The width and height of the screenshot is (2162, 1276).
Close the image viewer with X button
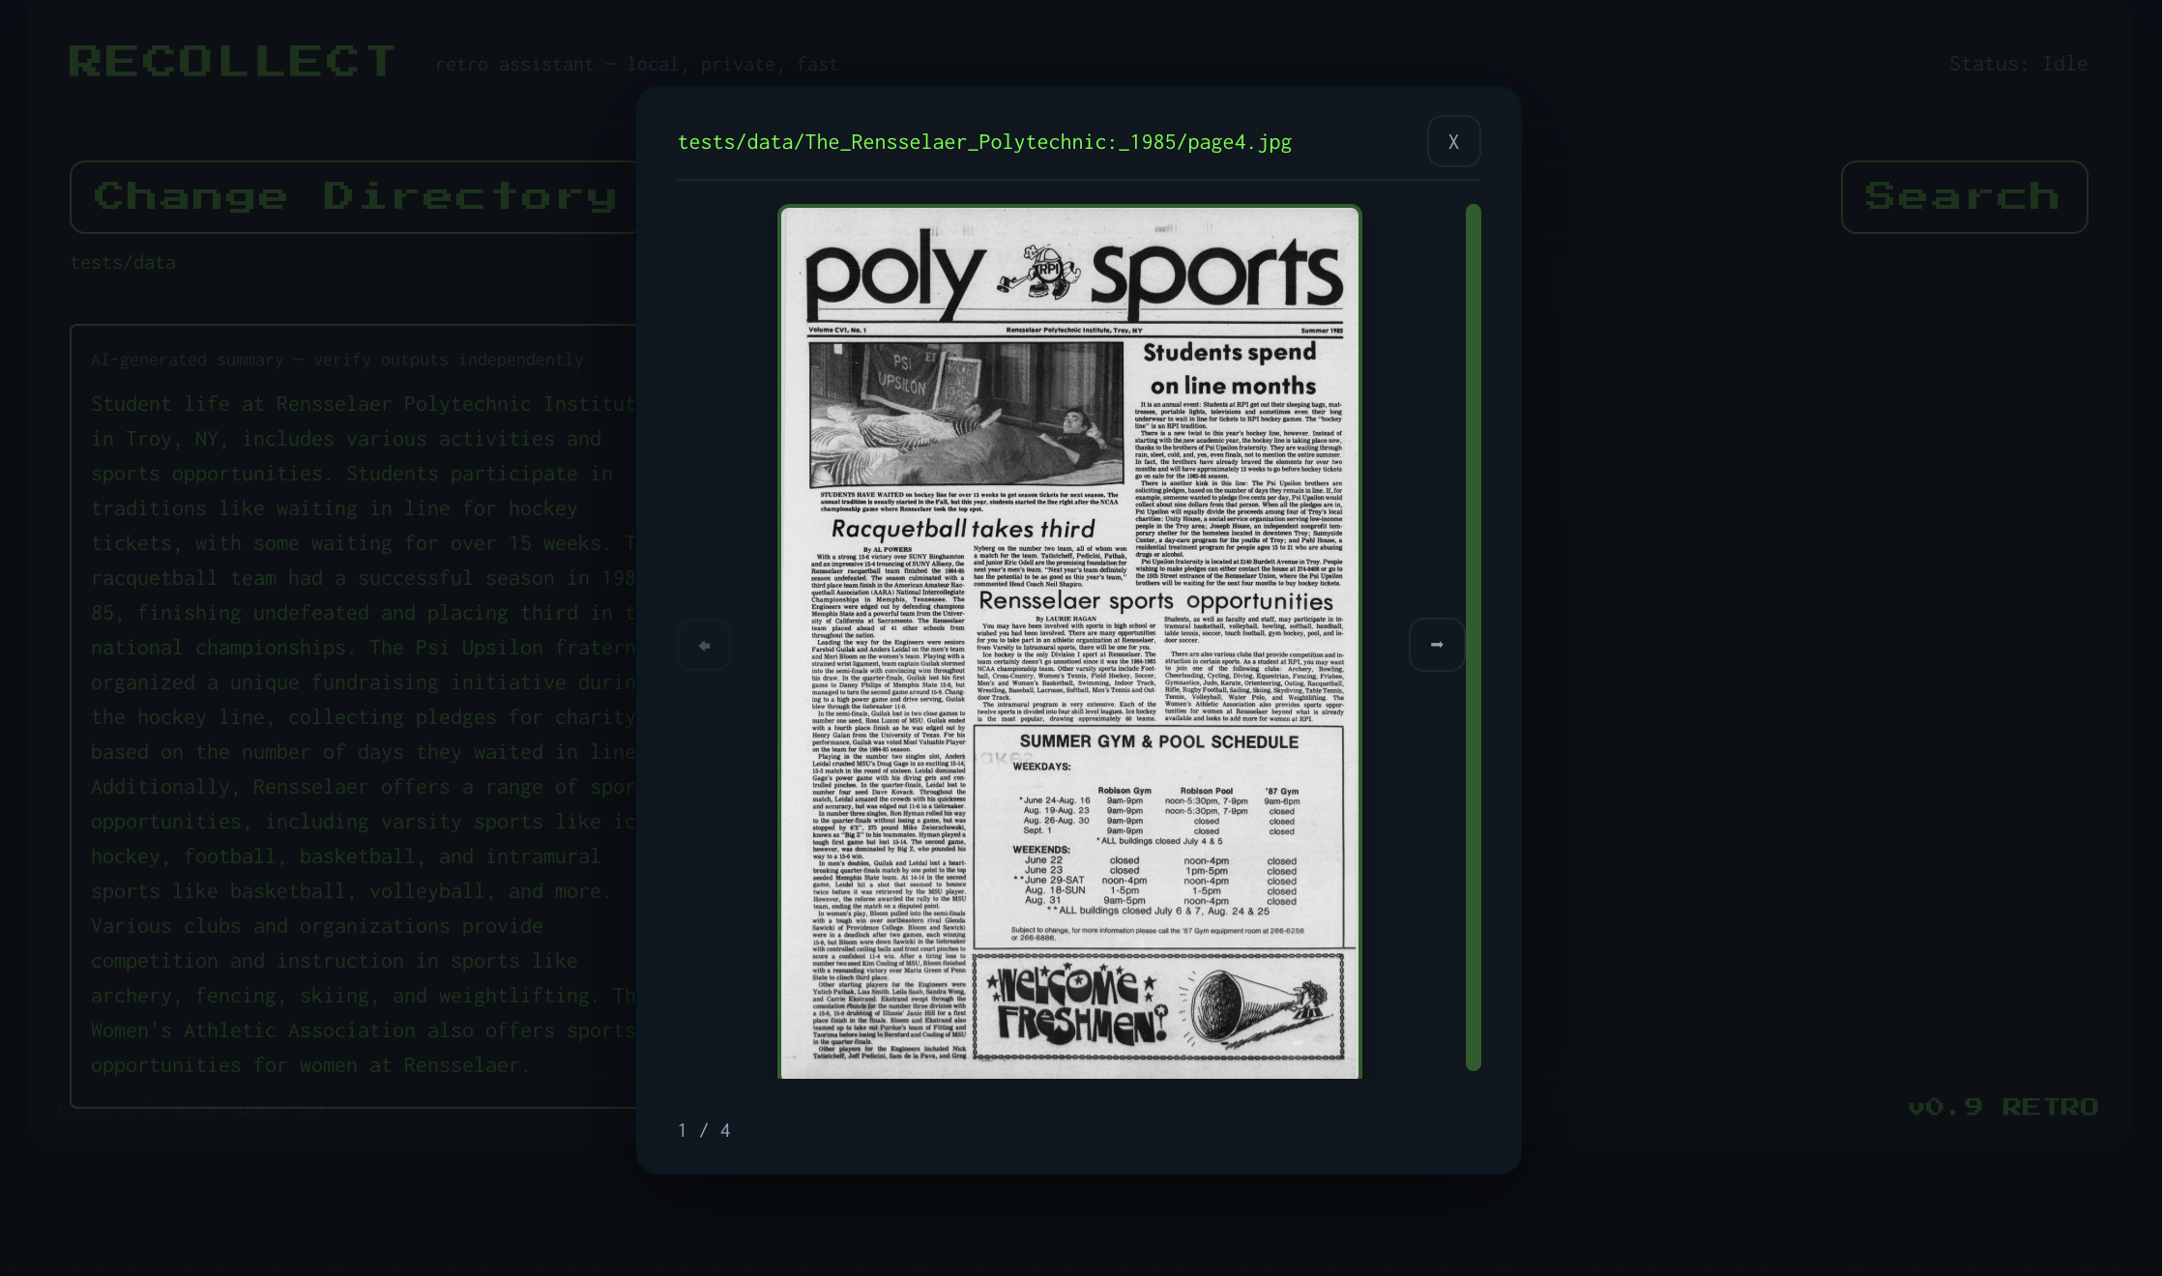(x=1453, y=142)
